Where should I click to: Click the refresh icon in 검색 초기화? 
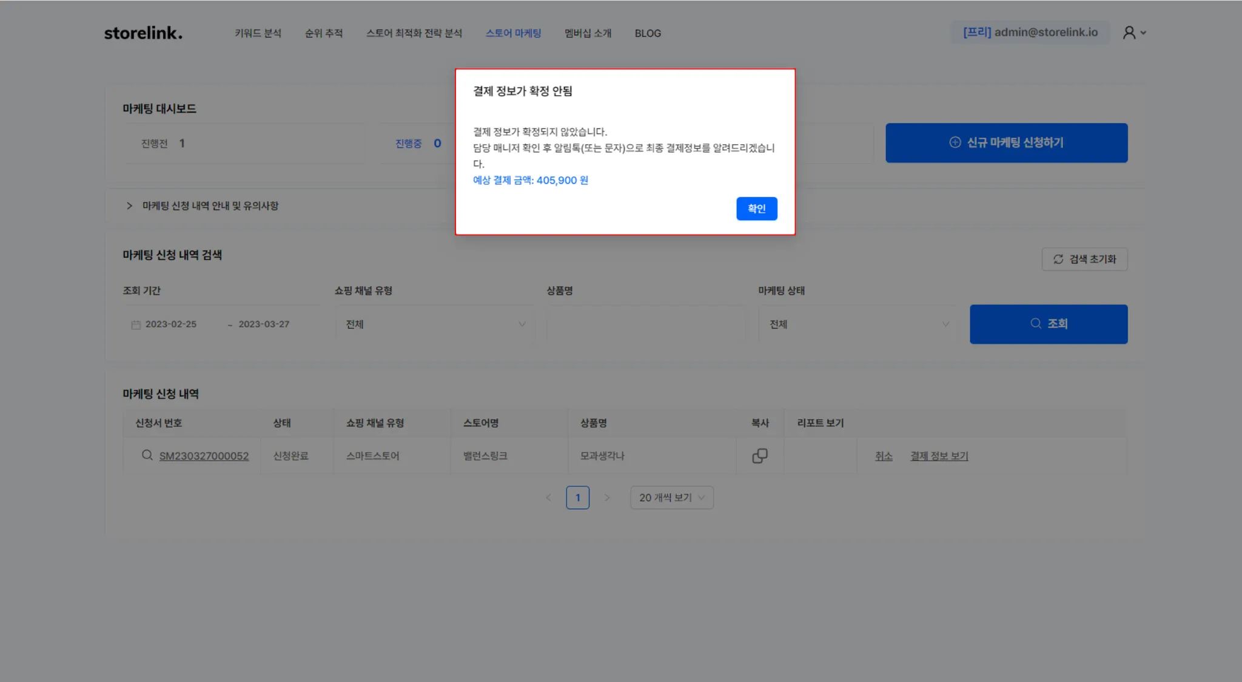pyautogui.click(x=1058, y=259)
